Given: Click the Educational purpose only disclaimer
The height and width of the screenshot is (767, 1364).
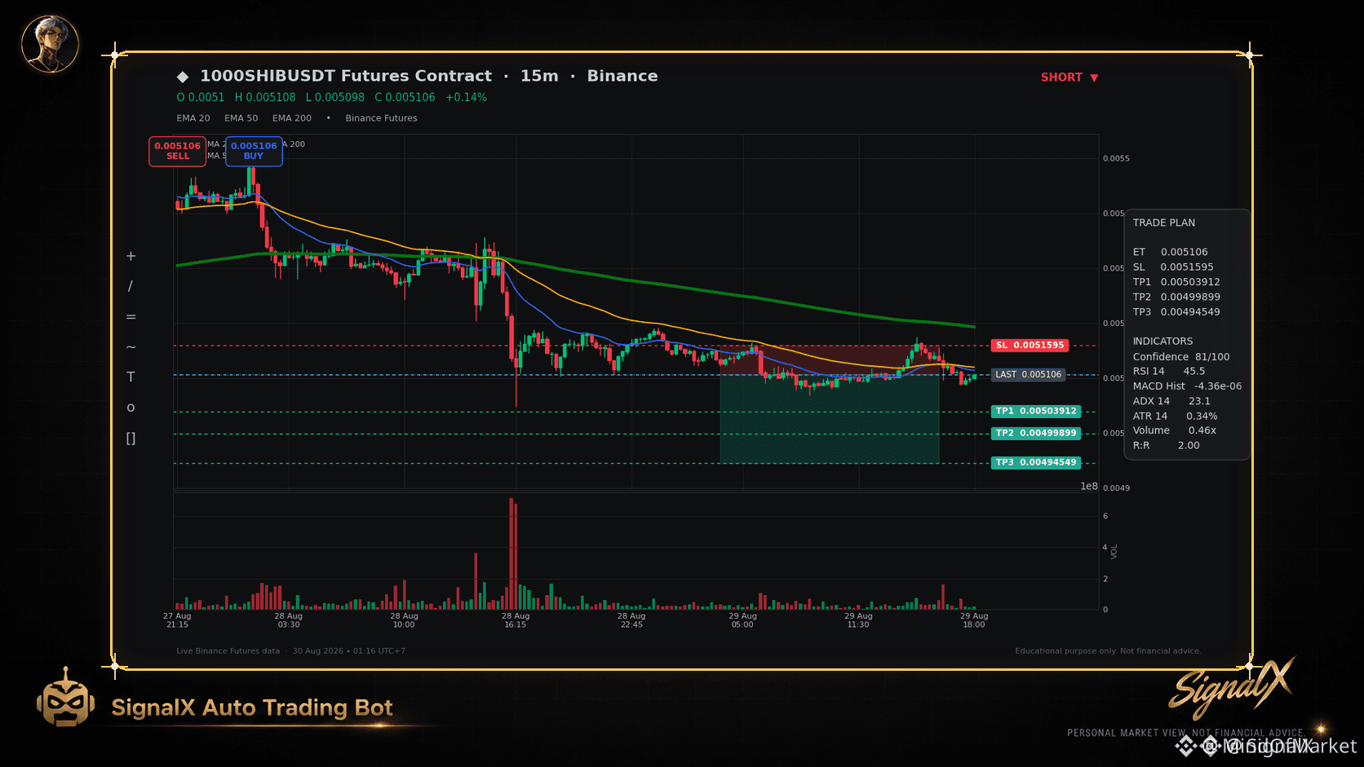Looking at the screenshot, I should point(1108,651).
